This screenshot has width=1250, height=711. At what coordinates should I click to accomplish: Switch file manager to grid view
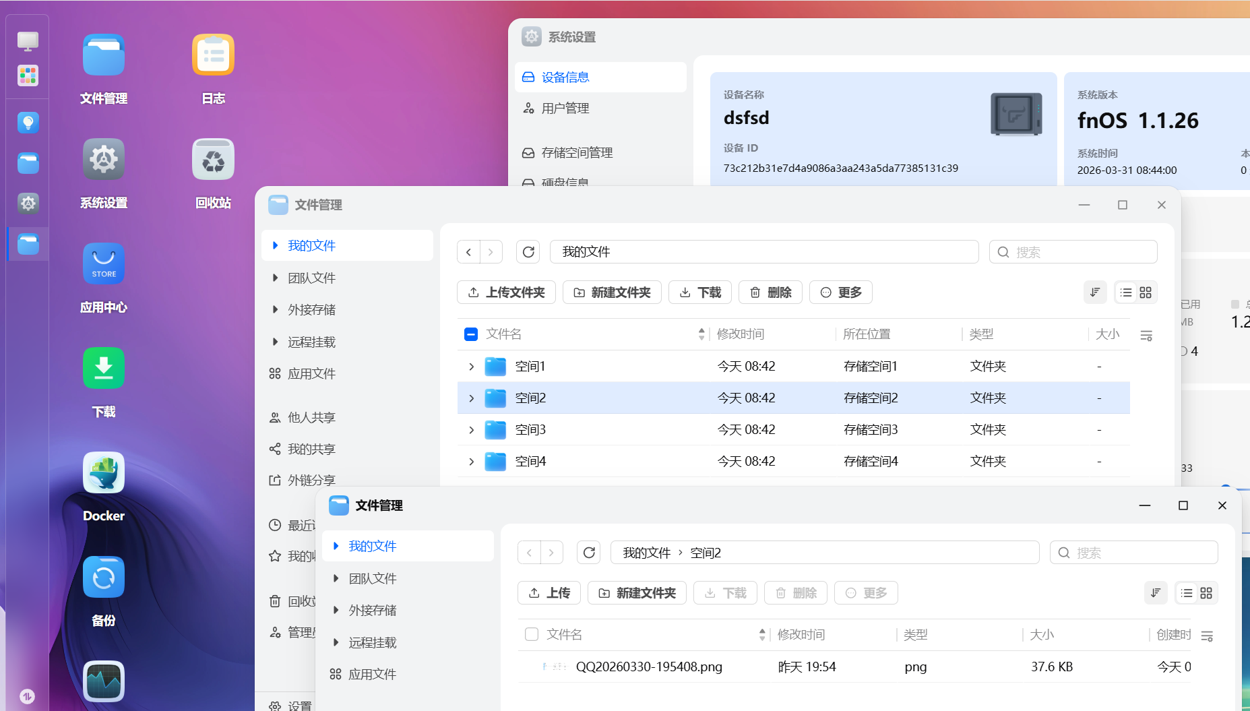point(1146,292)
